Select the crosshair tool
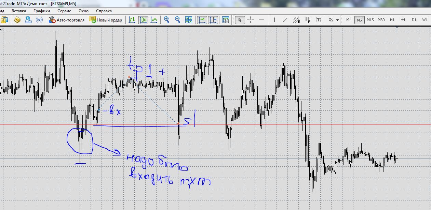431x210 pixels. pos(251,20)
